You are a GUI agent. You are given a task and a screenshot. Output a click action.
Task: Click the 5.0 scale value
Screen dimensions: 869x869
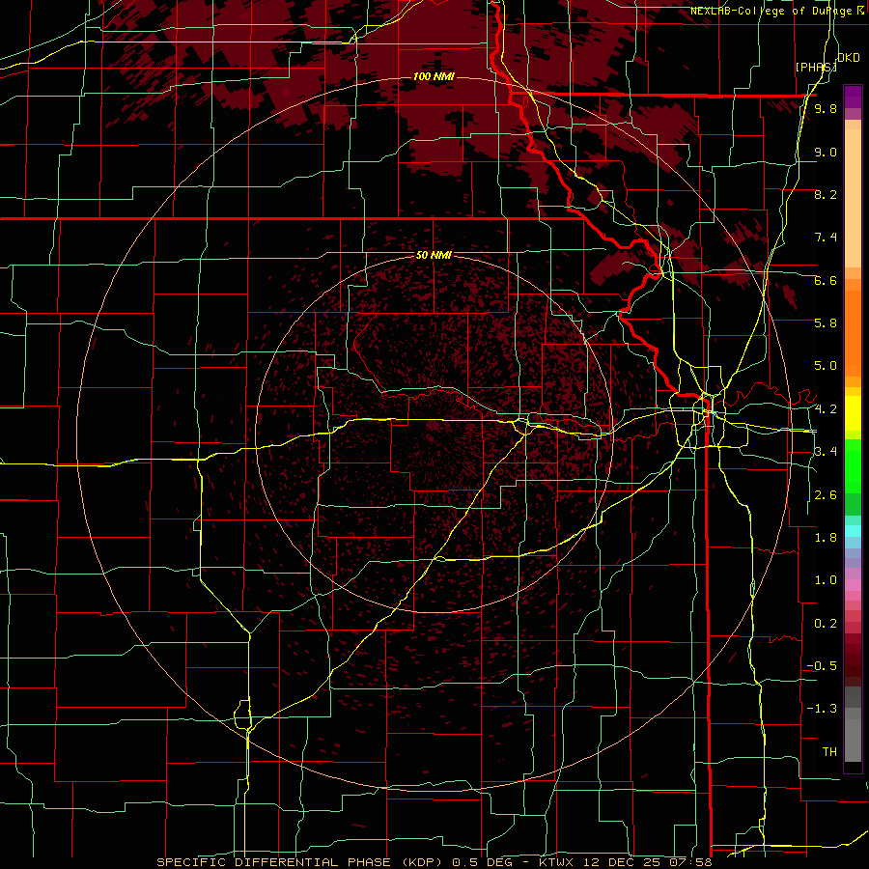[826, 366]
